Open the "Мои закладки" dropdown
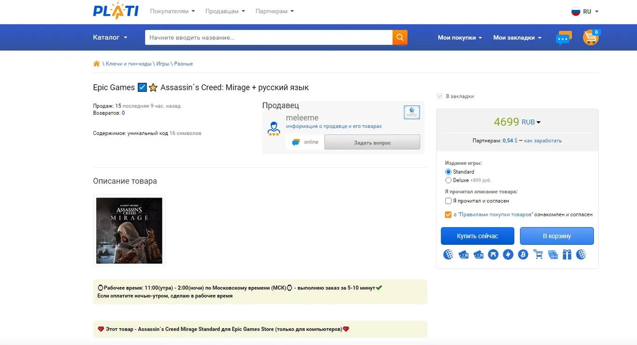Image resolution: width=637 pixels, height=345 pixels. pyautogui.click(x=518, y=38)
